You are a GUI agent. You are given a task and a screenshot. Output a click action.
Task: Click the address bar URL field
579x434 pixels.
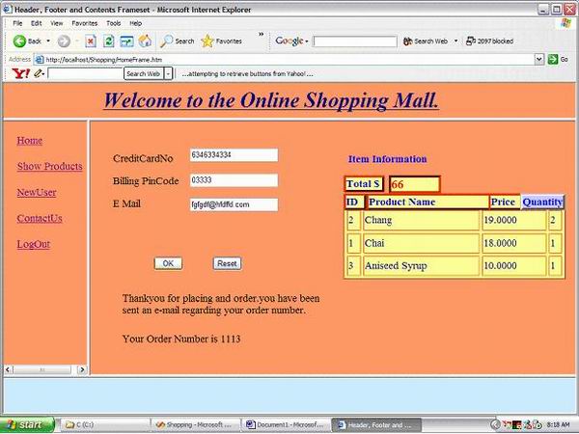285,59
